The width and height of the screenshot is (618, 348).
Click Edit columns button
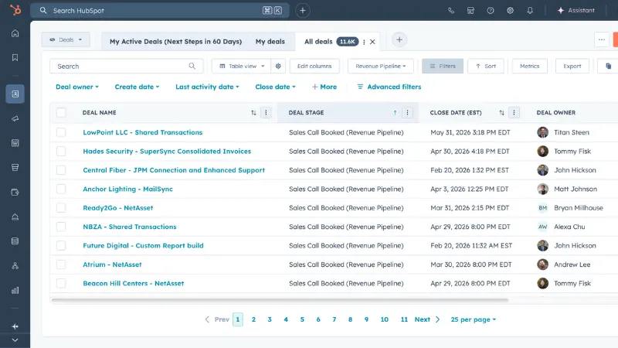click(x=314, y=67)
